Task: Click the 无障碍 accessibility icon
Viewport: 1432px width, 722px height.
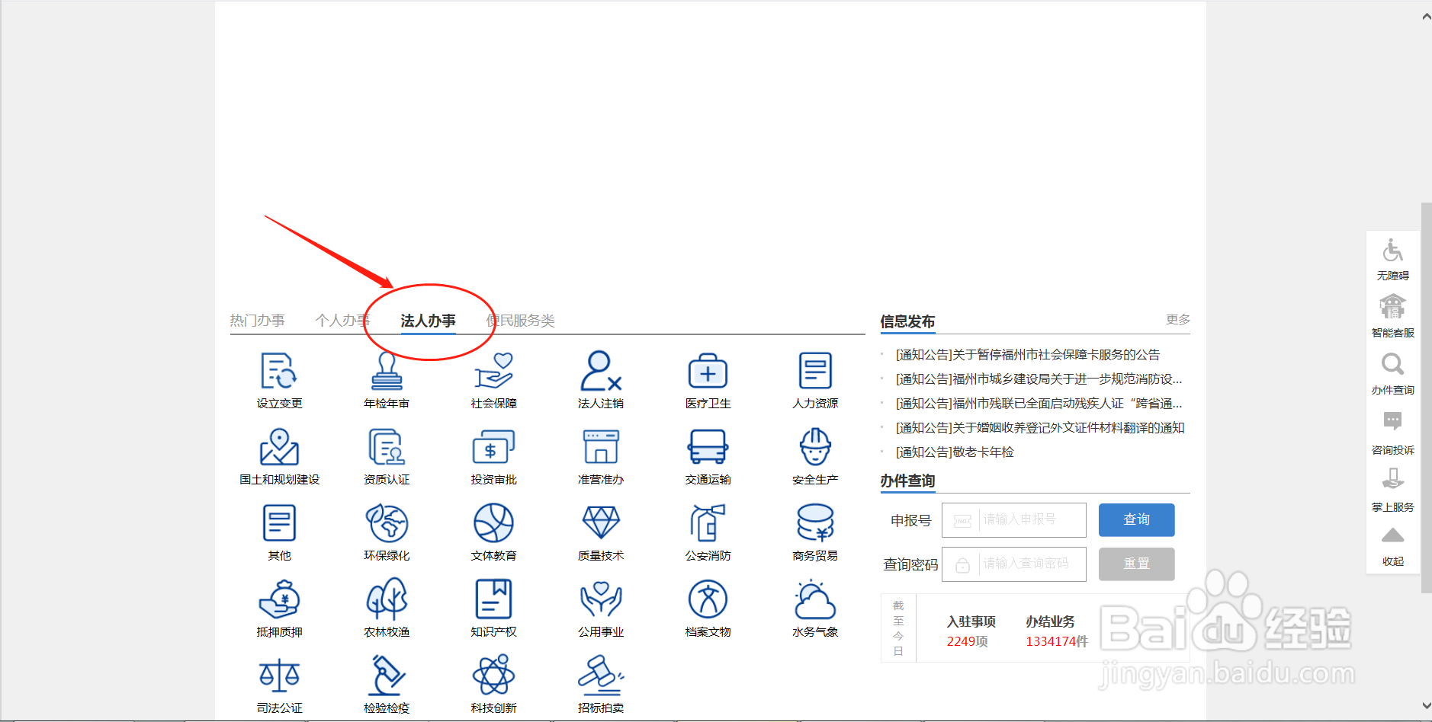Action: (1392, 255)
